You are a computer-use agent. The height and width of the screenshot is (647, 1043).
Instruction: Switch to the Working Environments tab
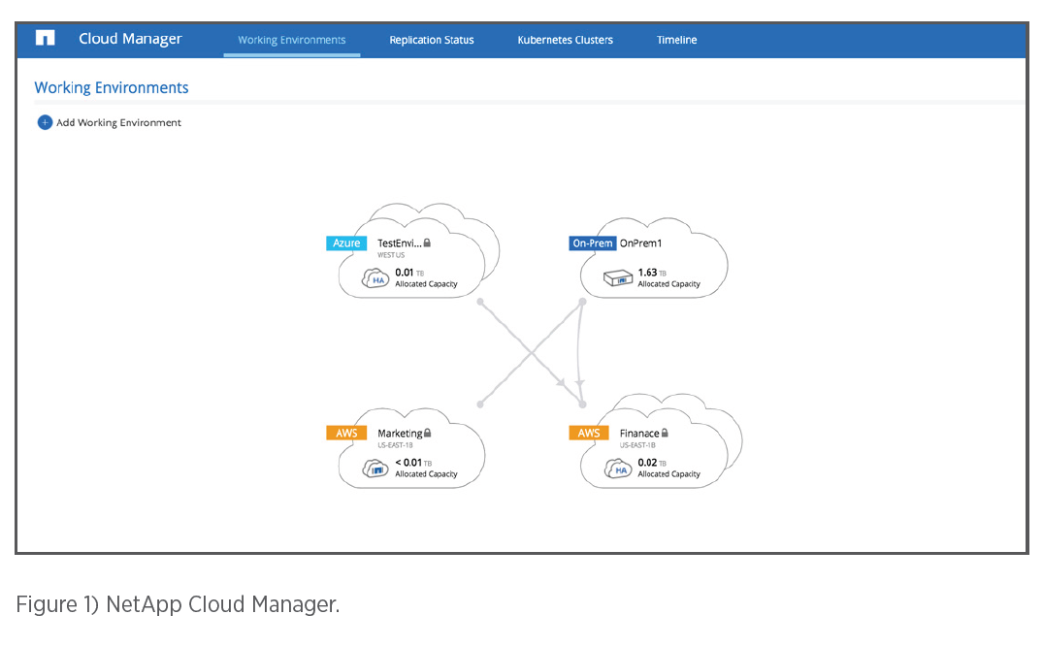point(291,40)
